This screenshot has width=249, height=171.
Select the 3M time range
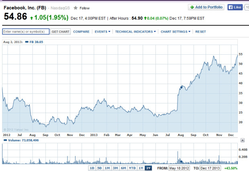click(115, 168)
